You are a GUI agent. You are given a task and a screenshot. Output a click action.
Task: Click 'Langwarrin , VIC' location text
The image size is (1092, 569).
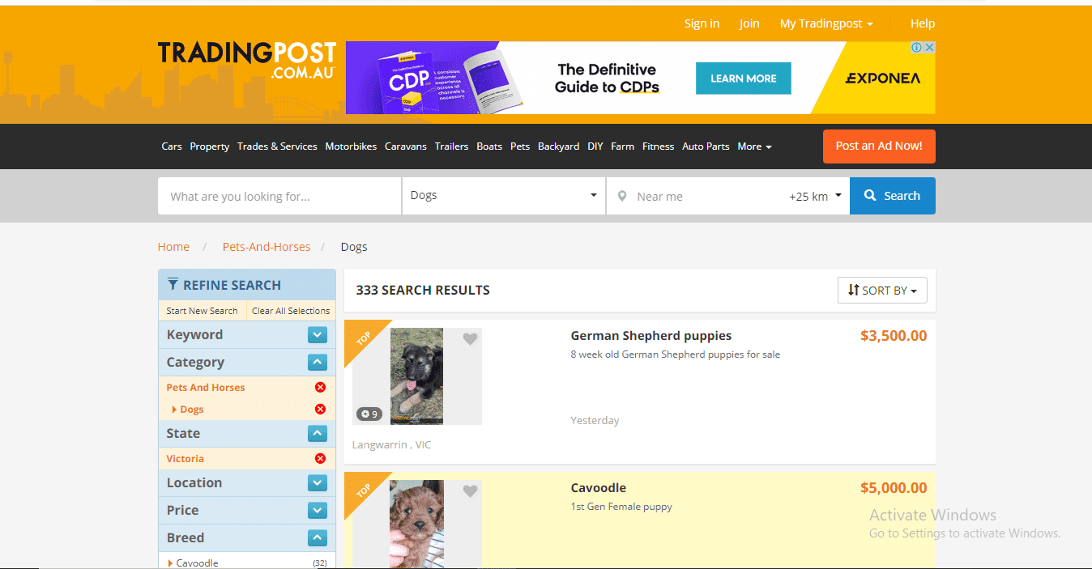(391, 445)
